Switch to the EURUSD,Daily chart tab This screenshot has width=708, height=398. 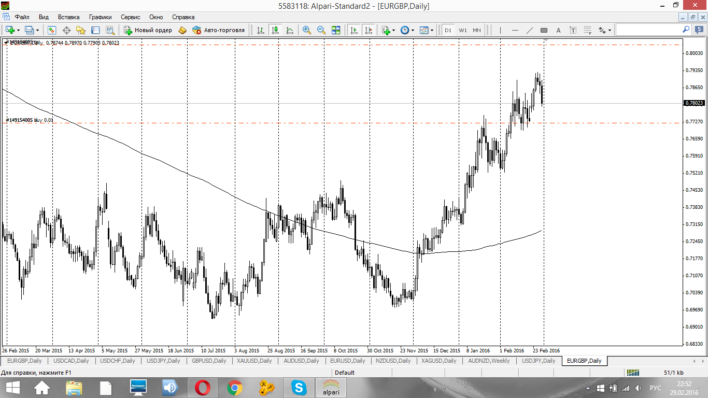(348, 361)
